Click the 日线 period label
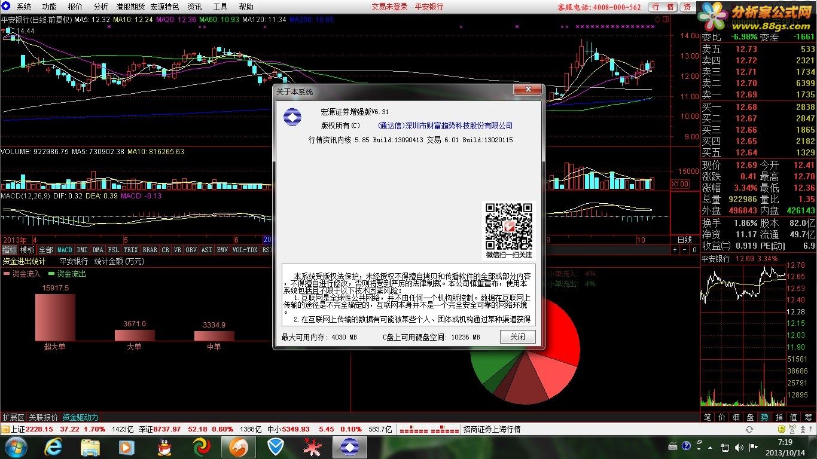 pos(684,240)
